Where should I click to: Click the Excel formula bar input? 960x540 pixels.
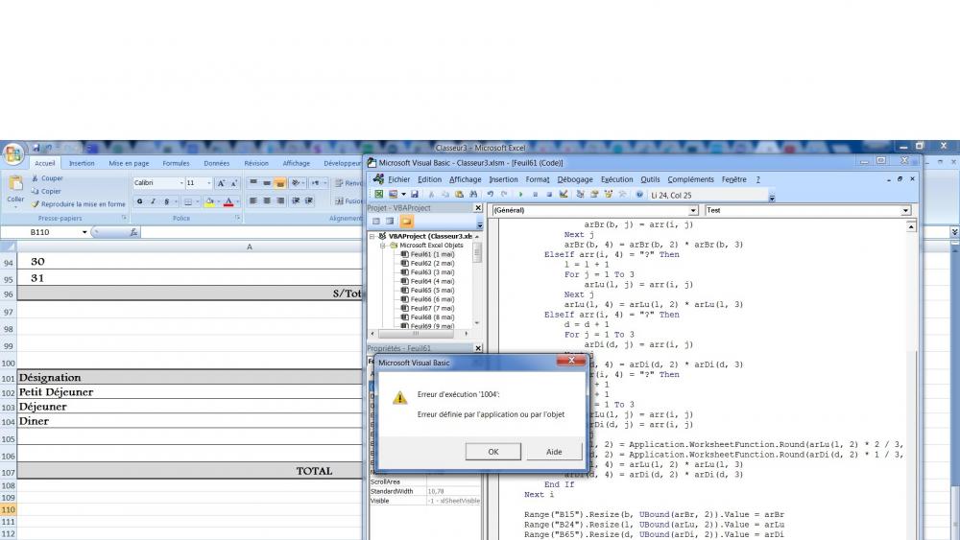(251, 232)
